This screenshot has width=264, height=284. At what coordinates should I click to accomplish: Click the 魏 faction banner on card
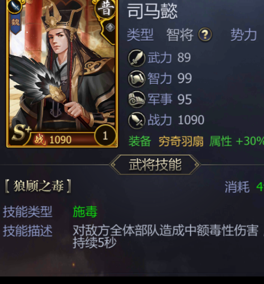[15, 23]
